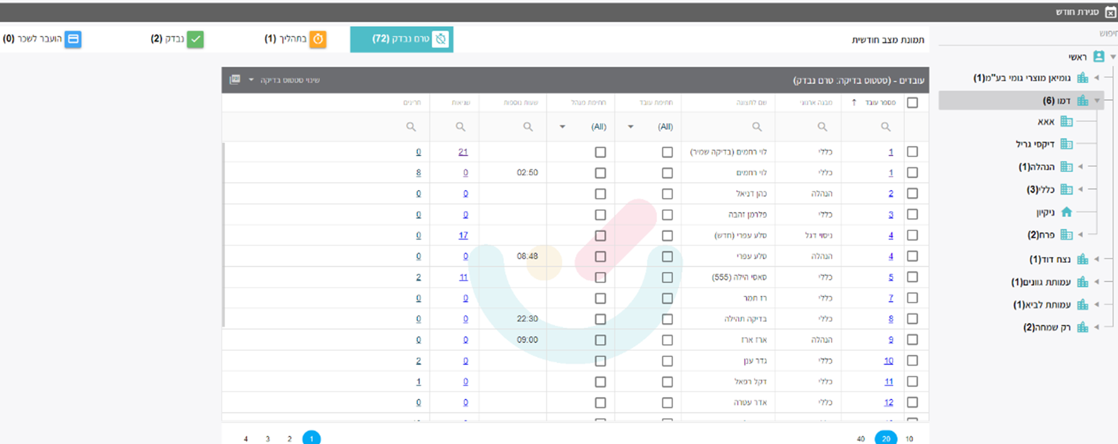Click the orange timer בתהליך status icon

coord(318,39)
